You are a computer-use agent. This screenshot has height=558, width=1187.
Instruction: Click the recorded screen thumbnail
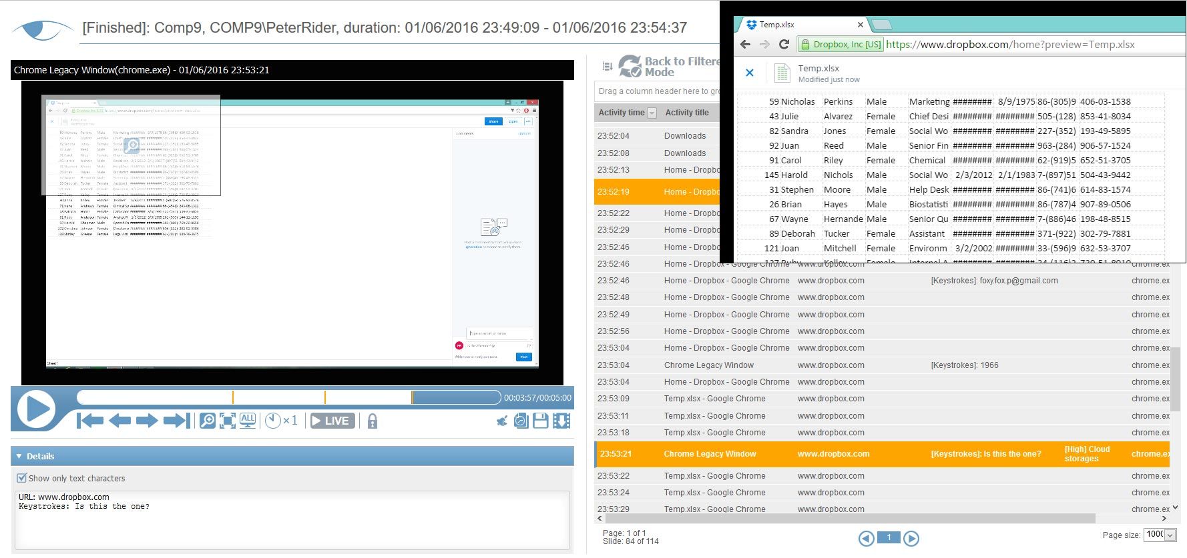tap(292, 233)
